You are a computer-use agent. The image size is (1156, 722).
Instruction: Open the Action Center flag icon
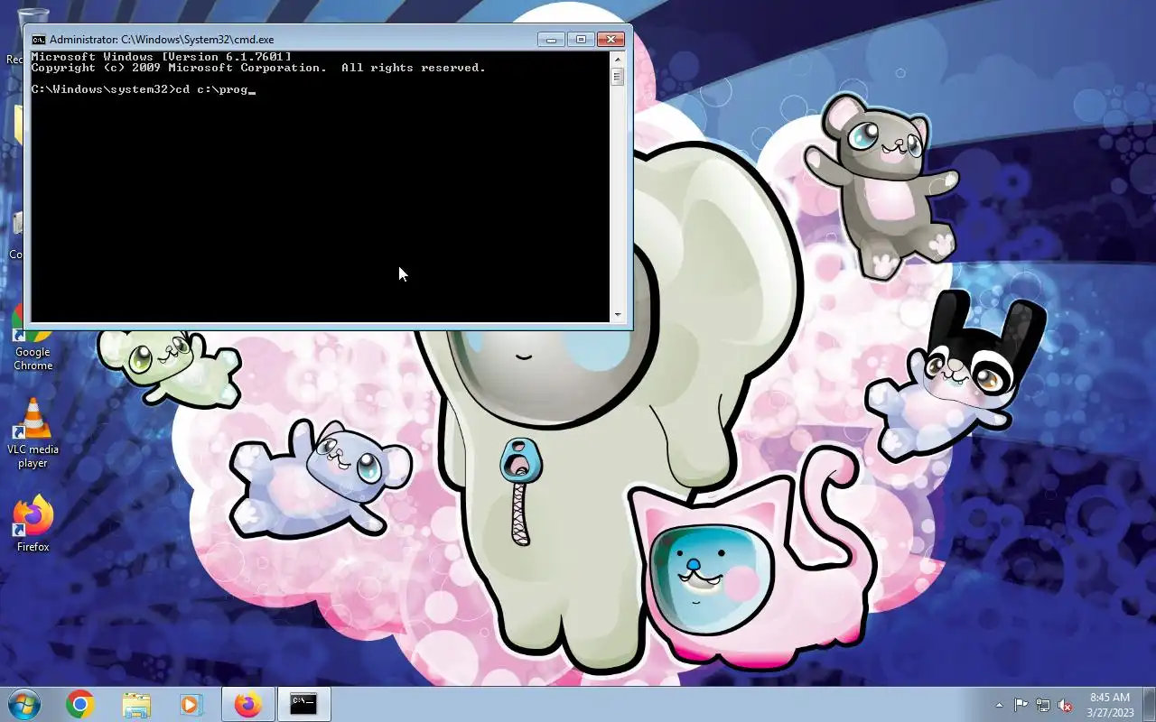pyautogui.click(x=1021, y=705)
